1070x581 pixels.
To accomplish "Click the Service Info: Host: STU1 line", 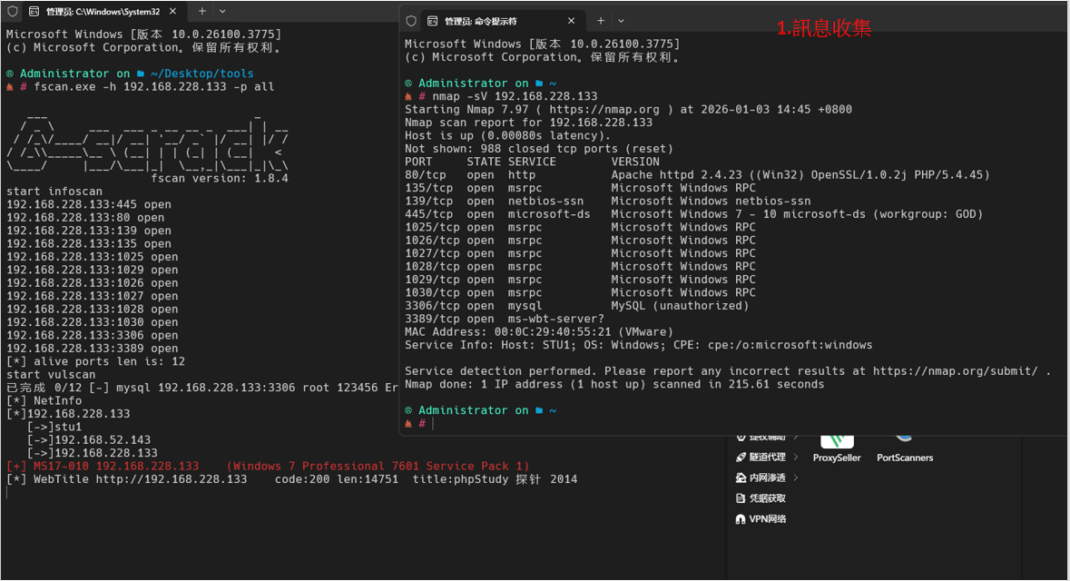I will click(x=638, y=345).
